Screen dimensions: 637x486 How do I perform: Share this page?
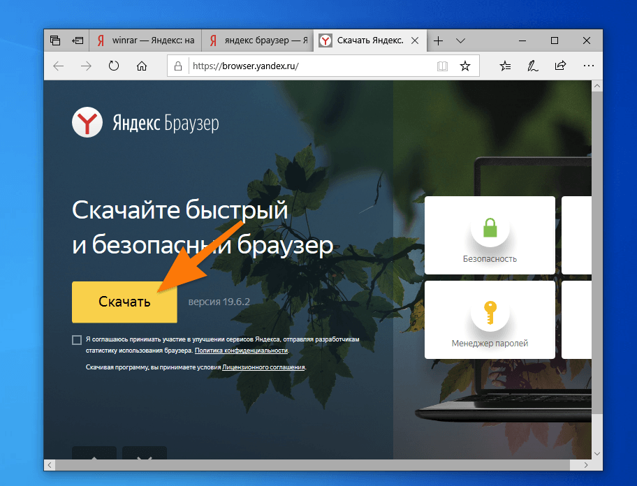560,66
